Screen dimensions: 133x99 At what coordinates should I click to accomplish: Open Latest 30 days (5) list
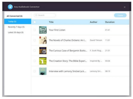pyautogui.click(x=16, y=32)
